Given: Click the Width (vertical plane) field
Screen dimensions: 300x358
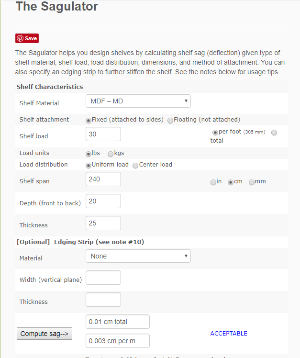Looking at the screenshot, I should pyautogui.click(x=103, y=278).
